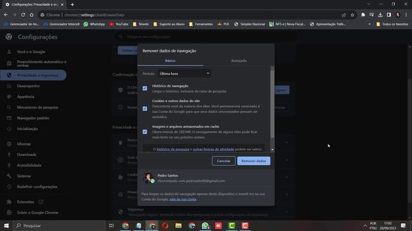Select Você e o Google in sidebar
The image size is (412, 231).
(x=31, y=52)
